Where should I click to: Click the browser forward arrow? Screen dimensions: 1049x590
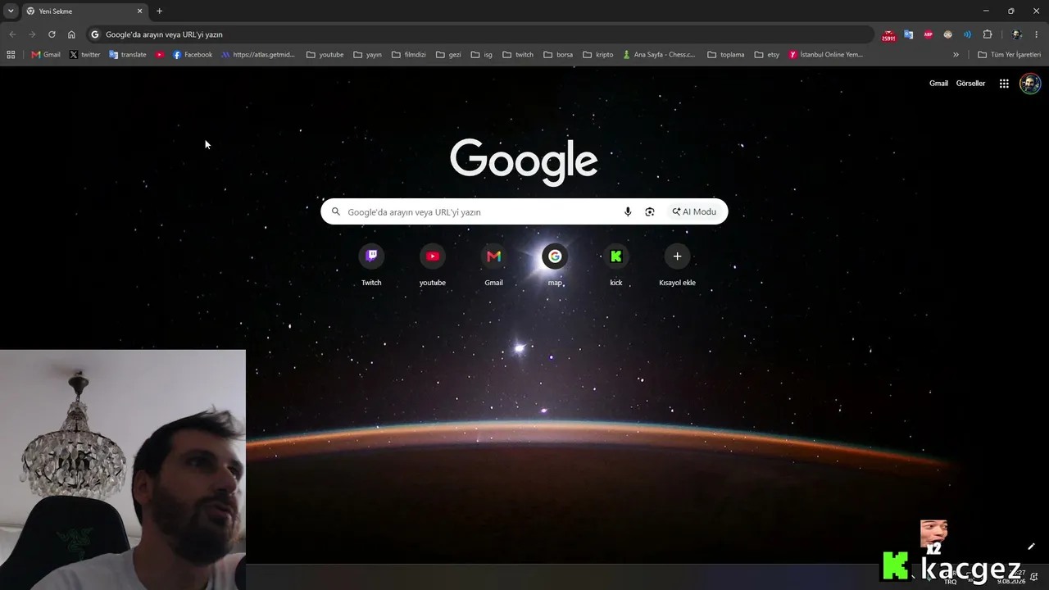32,34
